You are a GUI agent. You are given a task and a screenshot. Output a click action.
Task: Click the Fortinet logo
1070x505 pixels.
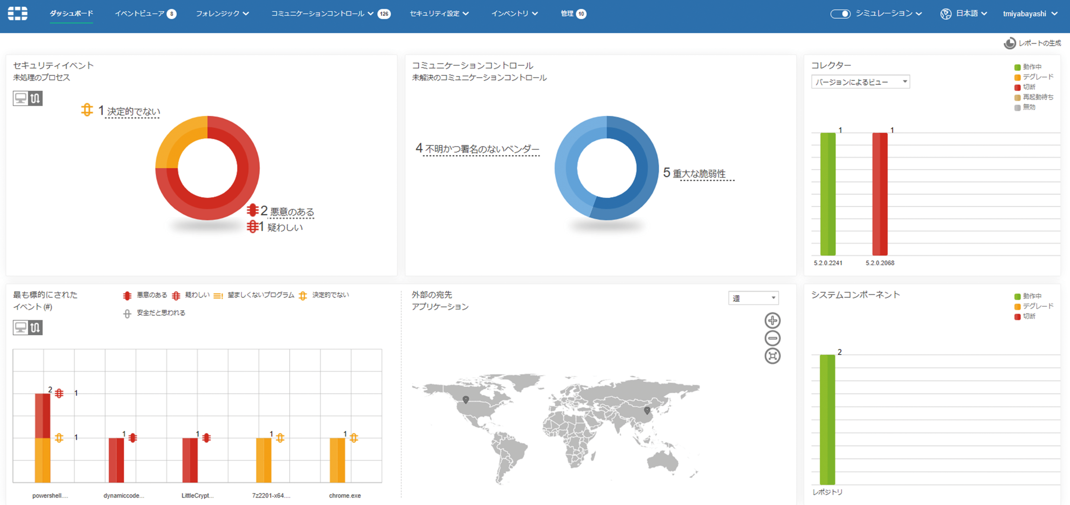pos(17,13)
